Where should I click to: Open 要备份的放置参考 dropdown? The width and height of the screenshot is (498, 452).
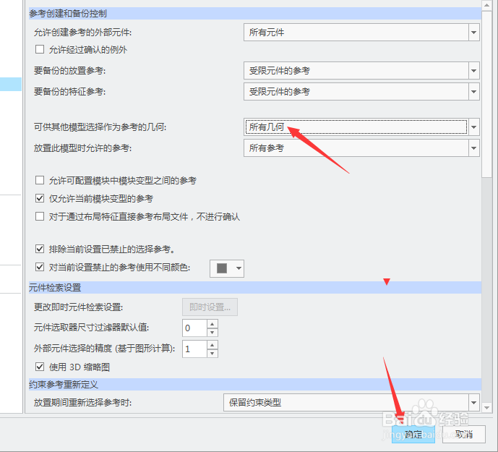361,71
